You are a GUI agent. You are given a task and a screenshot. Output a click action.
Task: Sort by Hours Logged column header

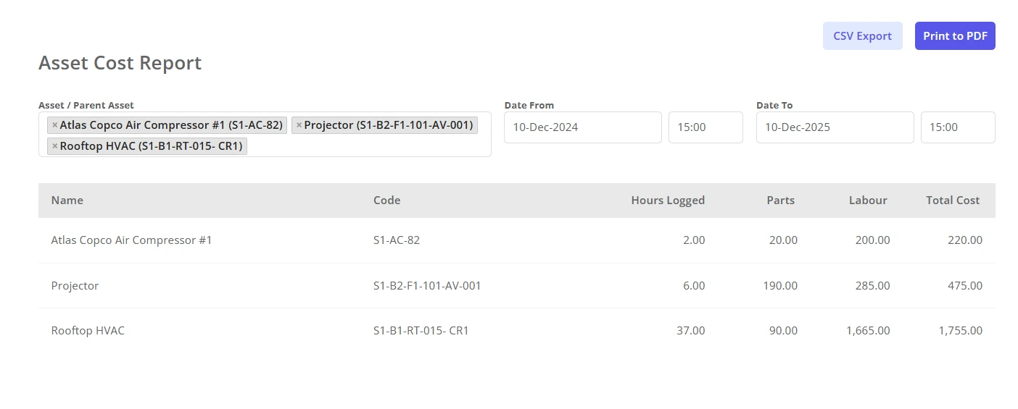point(668,201)
